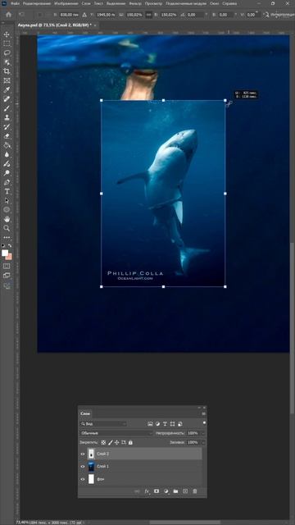
Task: Delete layer using the trash icon
Action: coord(195,491)
